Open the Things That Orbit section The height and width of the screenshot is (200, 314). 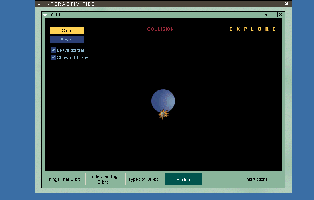(63, 179)
